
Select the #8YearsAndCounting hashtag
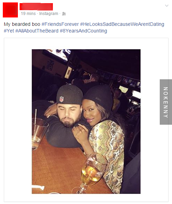[83, 31]
